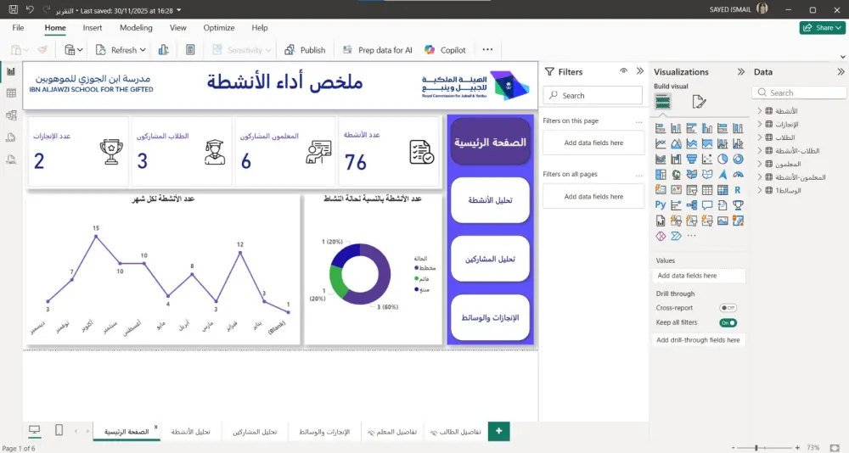Select the Stacked bar chart visual

pyautogui.click(x=661, y=128)
